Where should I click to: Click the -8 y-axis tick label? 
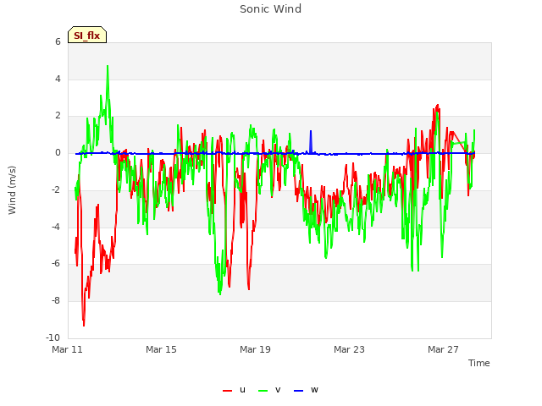[57, 300]
